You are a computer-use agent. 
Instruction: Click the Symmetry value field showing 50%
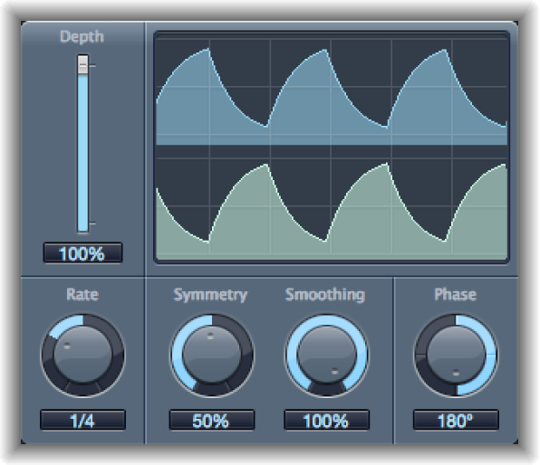point(212,420)
